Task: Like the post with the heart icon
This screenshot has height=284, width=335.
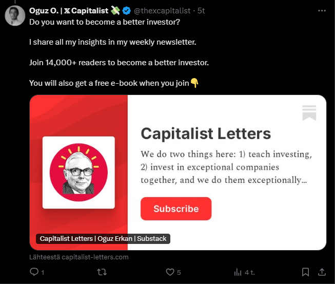Action: 170,272
